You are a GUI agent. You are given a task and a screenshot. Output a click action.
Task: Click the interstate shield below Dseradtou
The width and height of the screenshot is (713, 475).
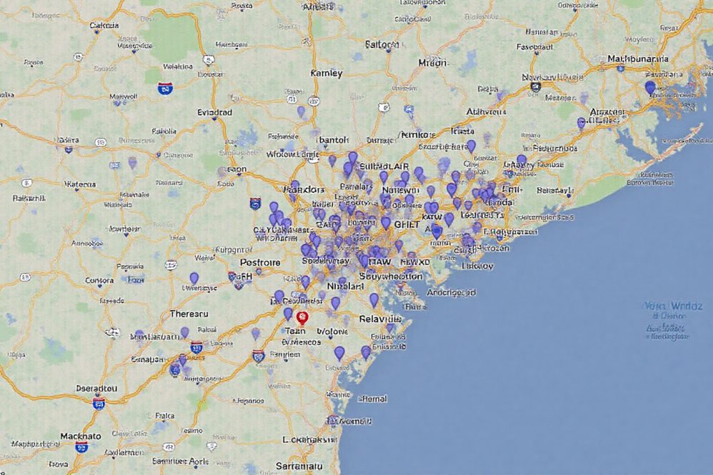pos(99,404)
